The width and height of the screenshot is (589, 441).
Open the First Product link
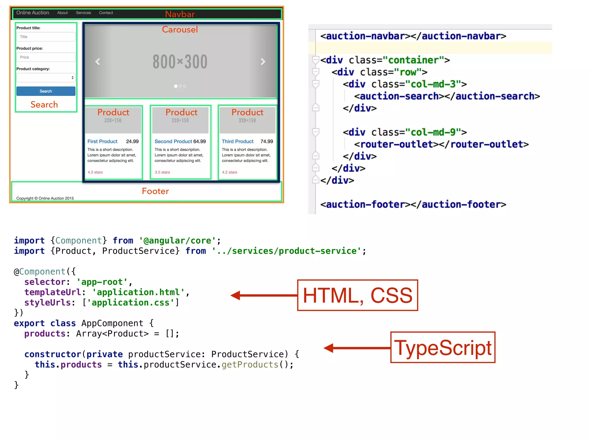[102, 141]
